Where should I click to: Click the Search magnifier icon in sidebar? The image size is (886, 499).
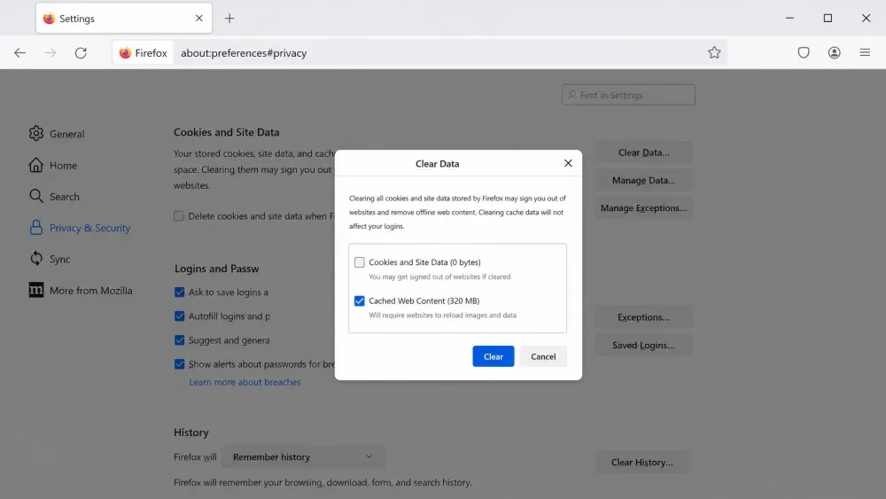point(36,196)
